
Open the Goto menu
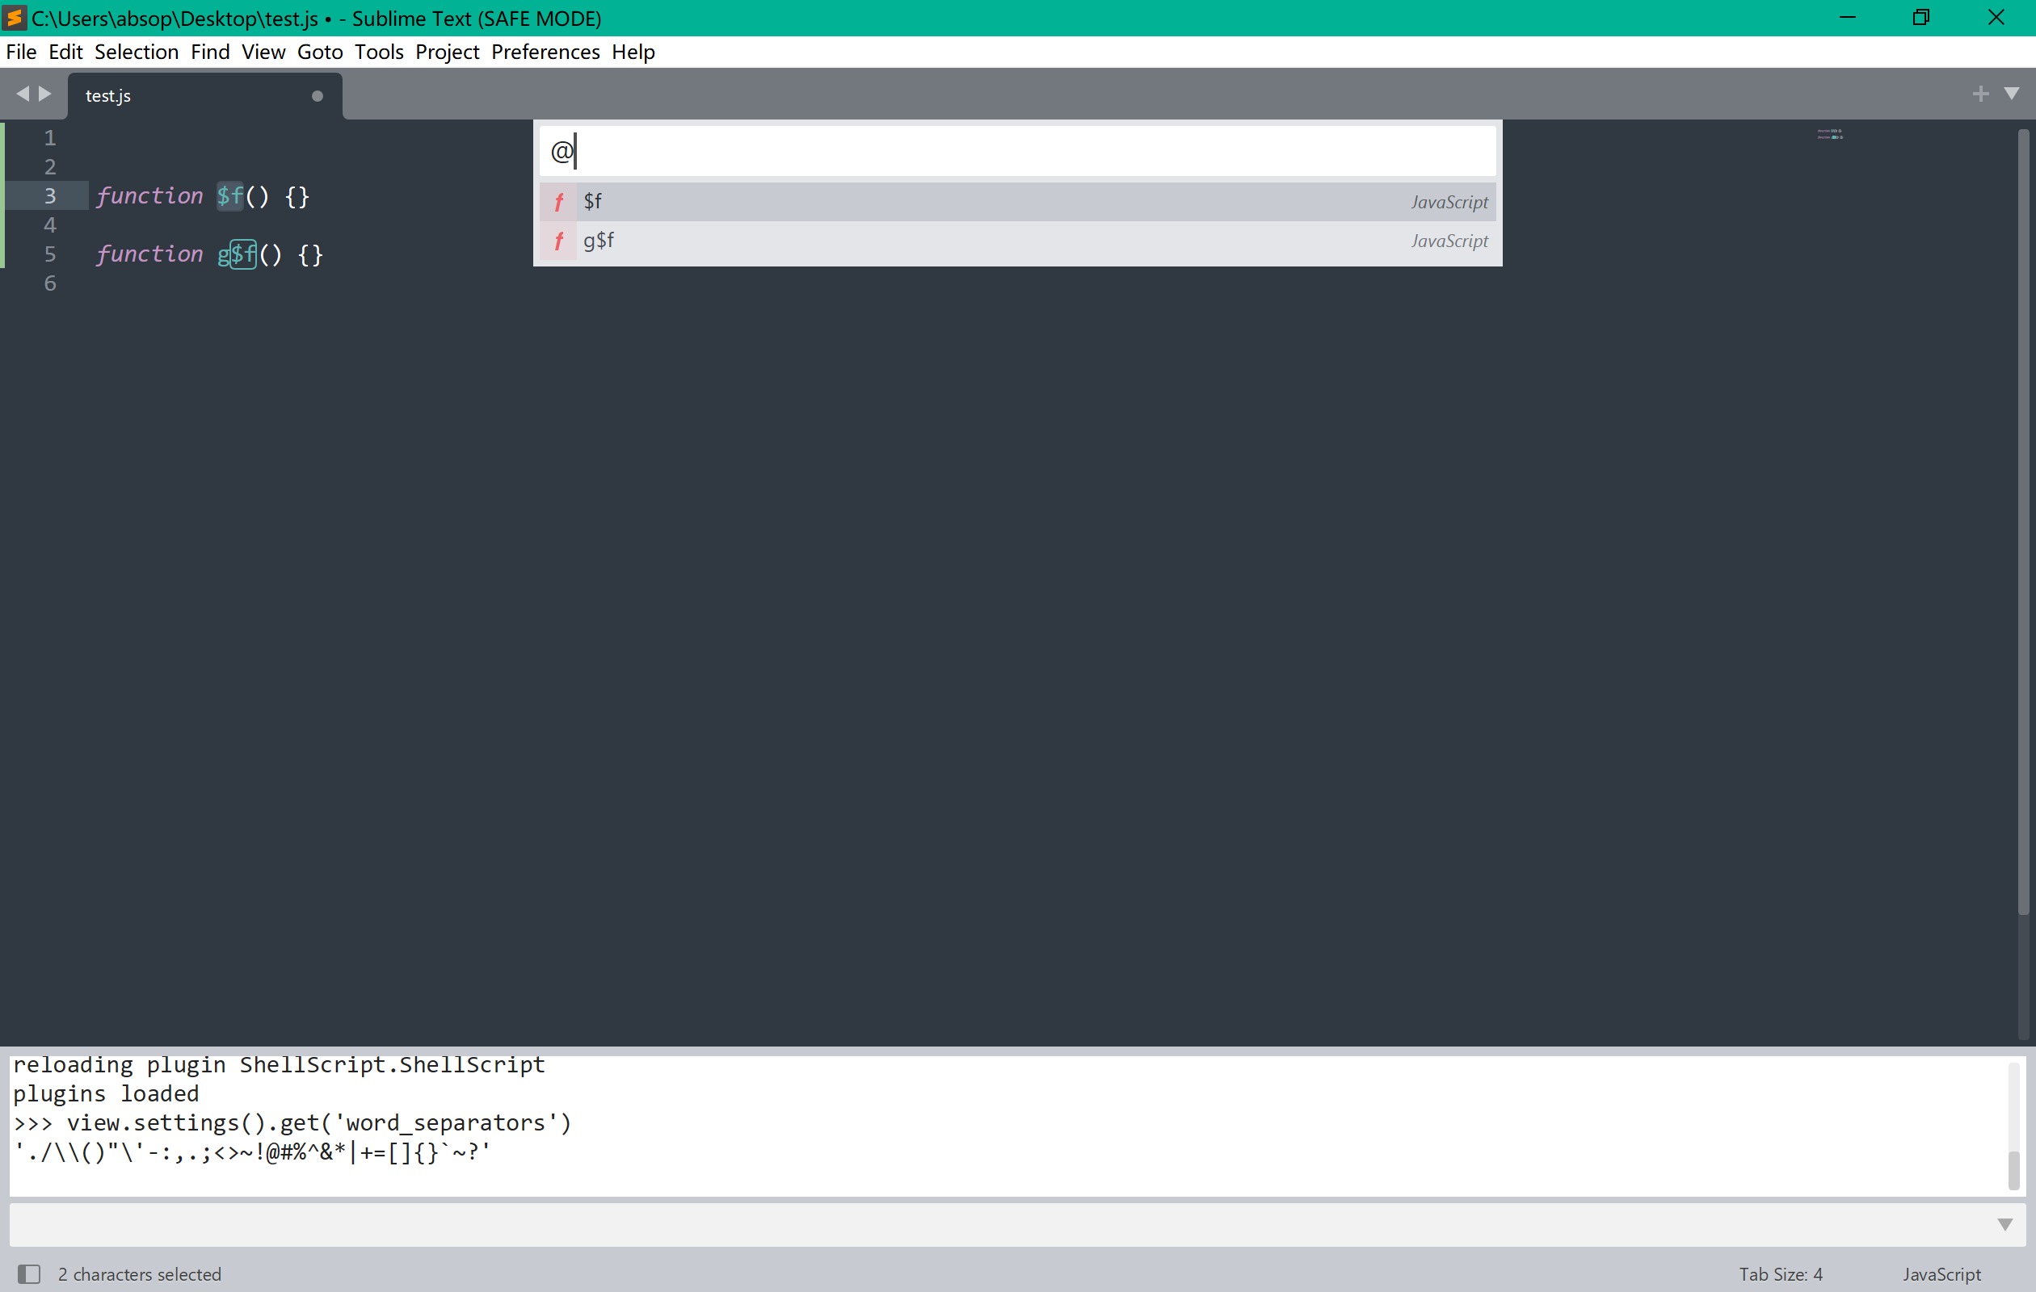coord(320,52)
